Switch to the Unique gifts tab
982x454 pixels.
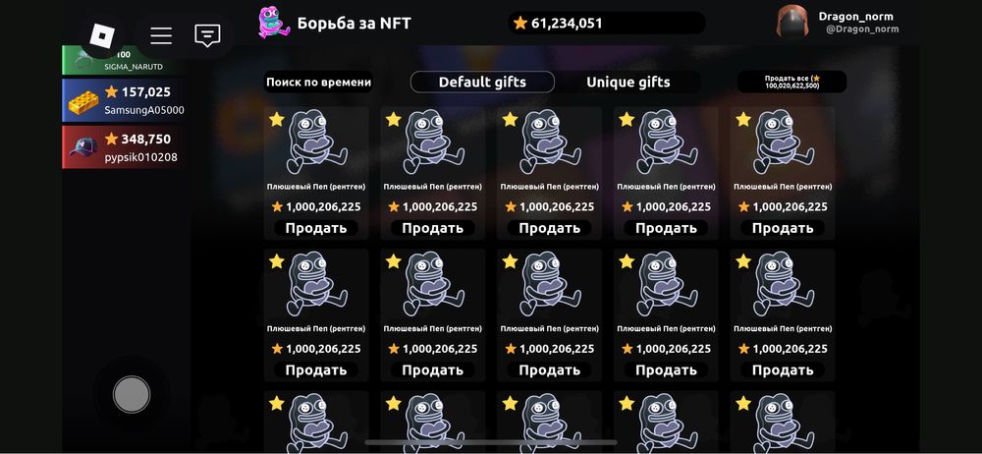tap(628, 83)
